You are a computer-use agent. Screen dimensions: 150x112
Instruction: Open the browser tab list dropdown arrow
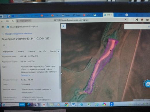5,16
